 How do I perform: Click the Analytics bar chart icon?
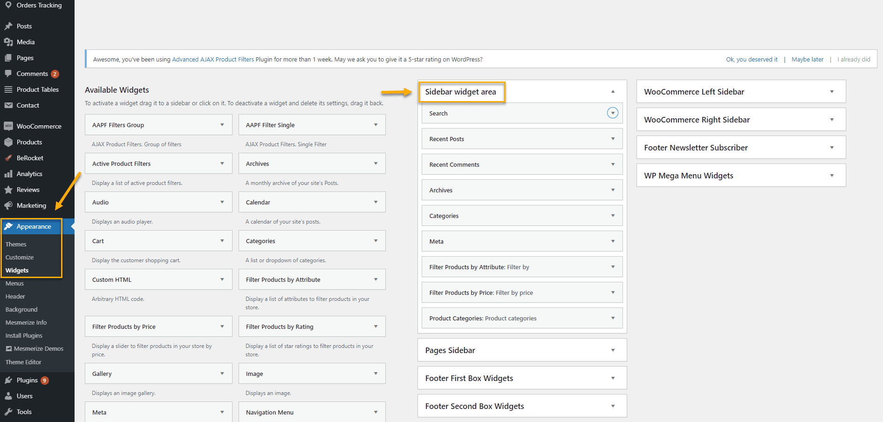click(8, 174)
